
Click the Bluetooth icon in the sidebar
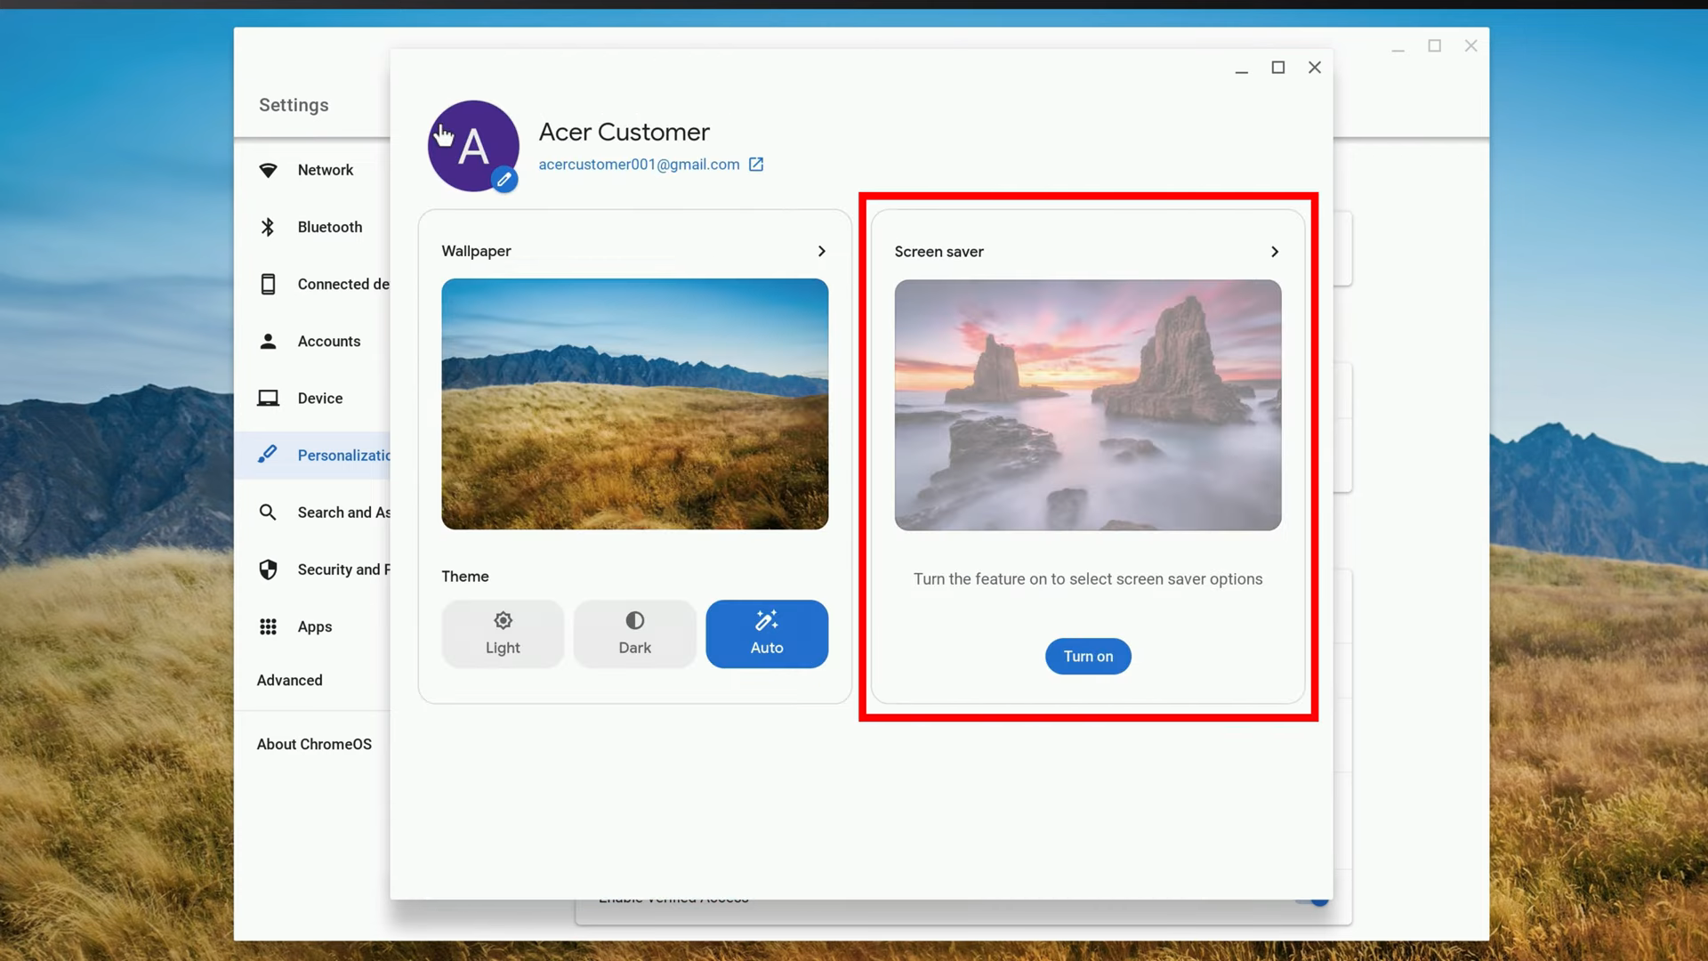[x=269, y=227]
